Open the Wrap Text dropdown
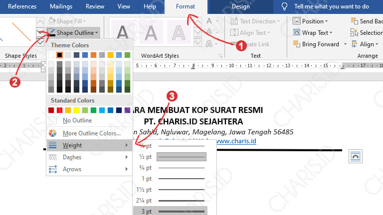Image resolution: width=383 pixels, height=215 pixels. click(313, 33)
